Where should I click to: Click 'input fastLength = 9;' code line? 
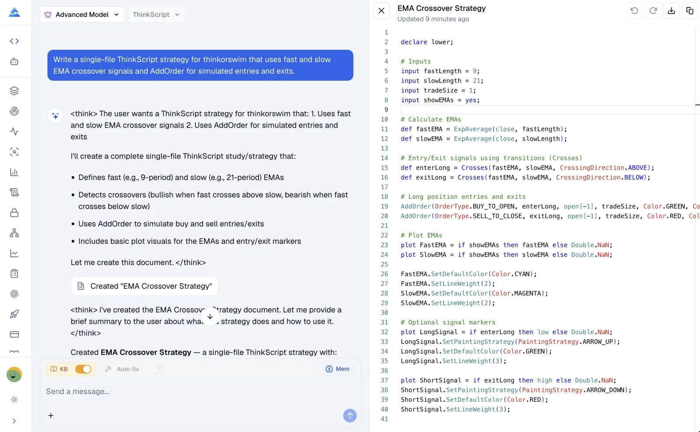[x=440, y=71]
